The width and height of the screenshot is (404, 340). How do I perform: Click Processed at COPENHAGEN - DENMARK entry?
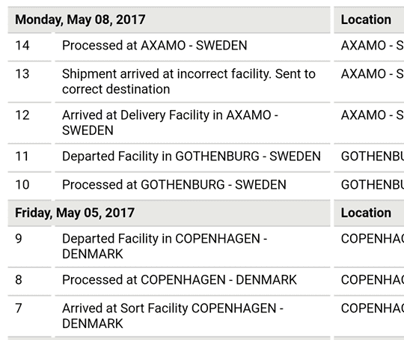point(180,279)
